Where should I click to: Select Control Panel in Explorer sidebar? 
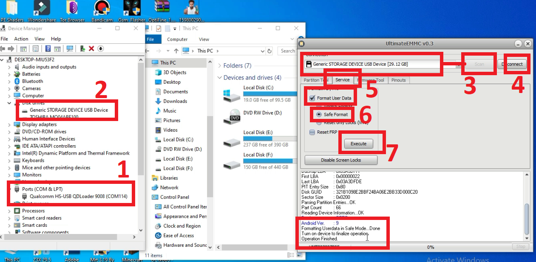[175, 197]
